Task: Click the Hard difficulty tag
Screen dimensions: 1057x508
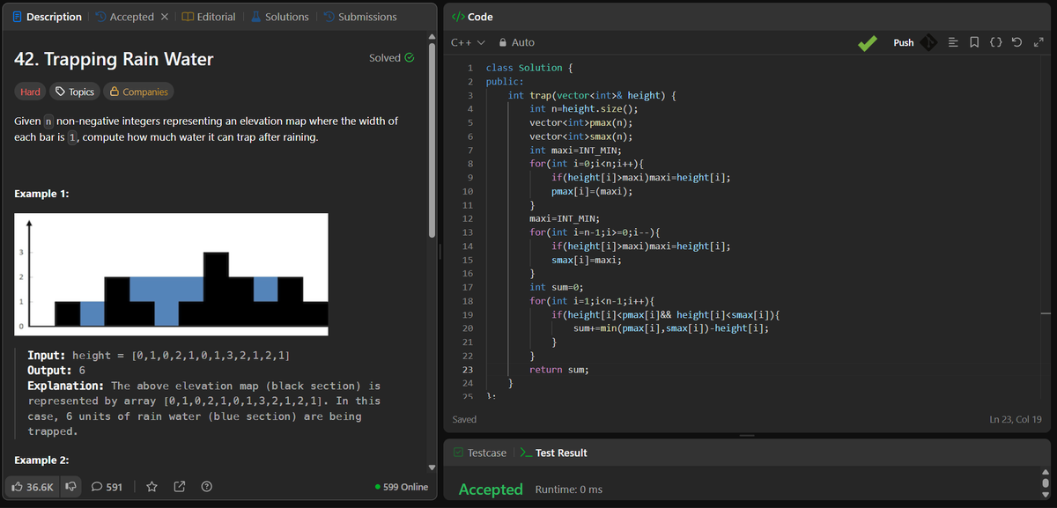Action: coord(30,92)
